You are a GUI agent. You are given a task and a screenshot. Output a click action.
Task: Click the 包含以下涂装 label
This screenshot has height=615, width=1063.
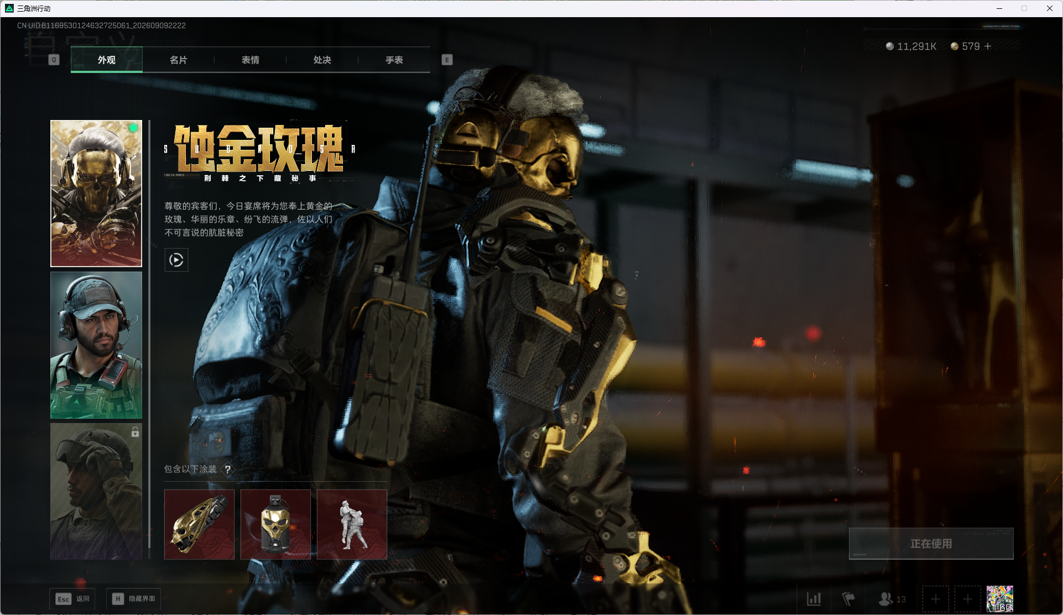pyautogui.click(x=190, y=469)
